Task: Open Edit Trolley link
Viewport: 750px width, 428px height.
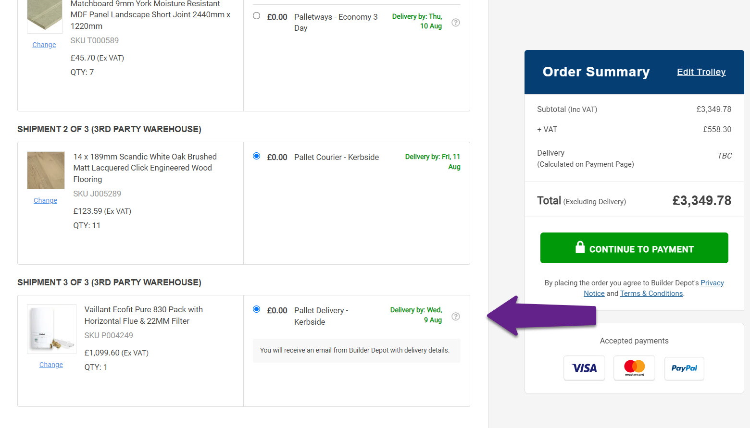Action: (701, 72)
